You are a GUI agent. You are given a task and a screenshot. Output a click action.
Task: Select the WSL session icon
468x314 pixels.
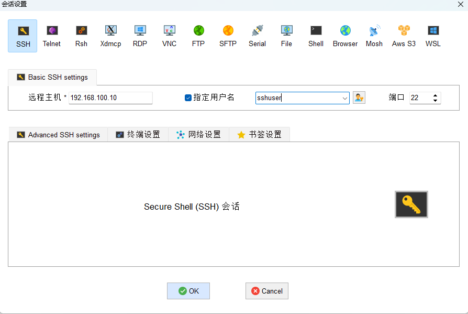[x=433, y=36]
